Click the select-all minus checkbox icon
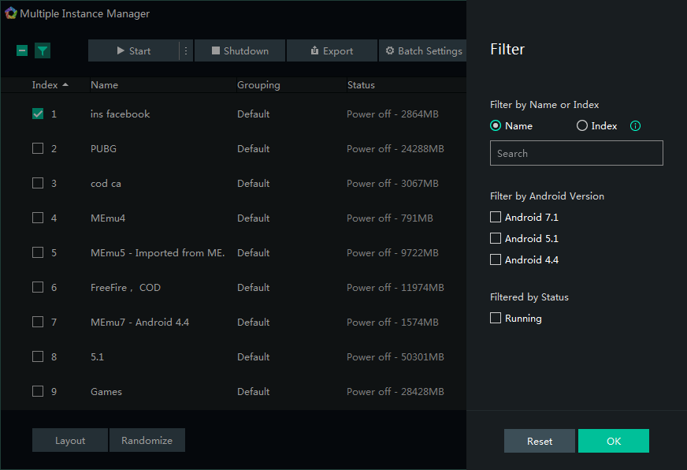The width and height of the screenshot is (687, 470). click(x=22, y=50)
